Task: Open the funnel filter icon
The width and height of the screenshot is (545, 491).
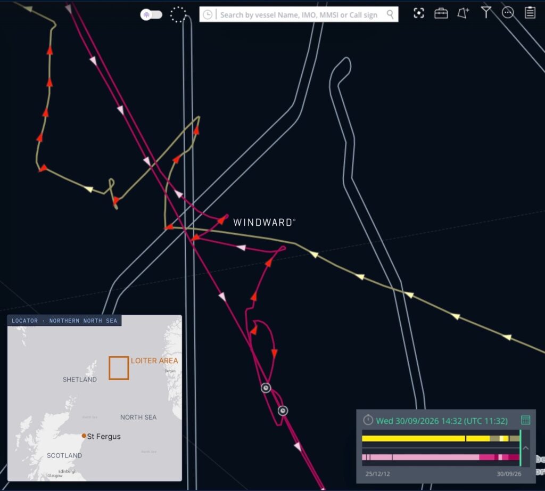Action: tap(486, 13)
